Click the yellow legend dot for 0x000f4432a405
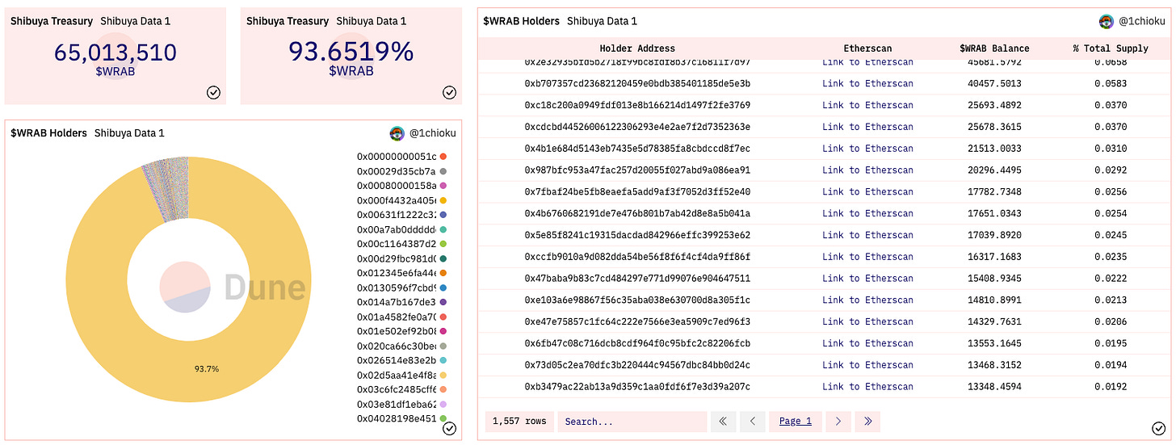The height and width of the screenshot is (445, 1176). coord(444,200)
